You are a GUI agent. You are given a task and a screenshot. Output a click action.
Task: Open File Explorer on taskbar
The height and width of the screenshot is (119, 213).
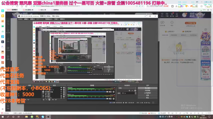(26, 117)
